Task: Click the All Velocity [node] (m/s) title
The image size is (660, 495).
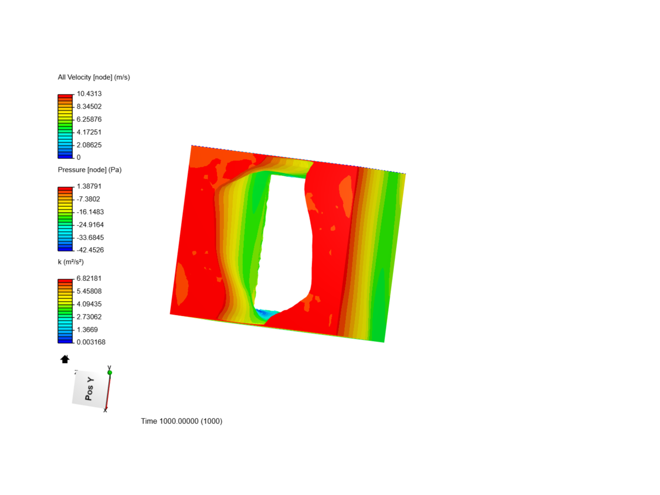Action: (94, 77)
